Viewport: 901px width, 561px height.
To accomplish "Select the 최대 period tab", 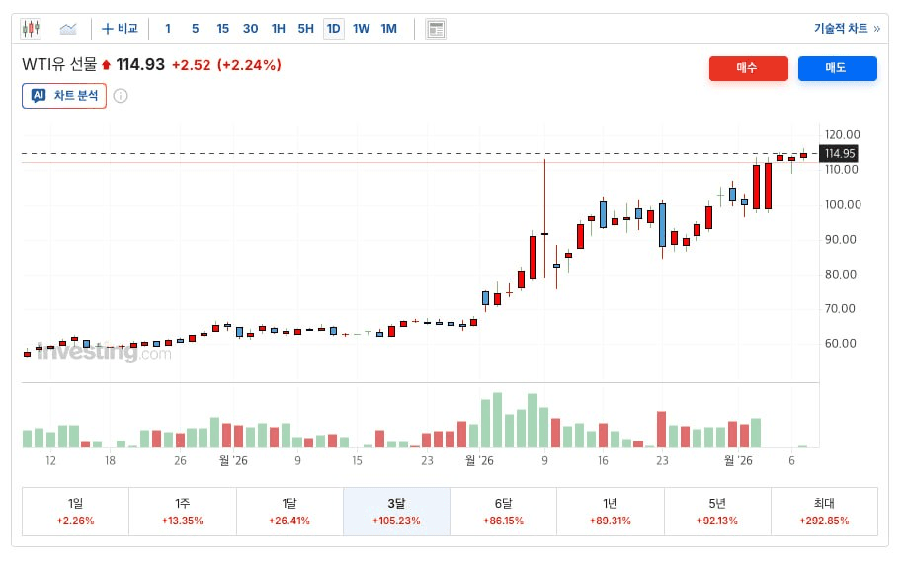I will click(x=824, y=511).
